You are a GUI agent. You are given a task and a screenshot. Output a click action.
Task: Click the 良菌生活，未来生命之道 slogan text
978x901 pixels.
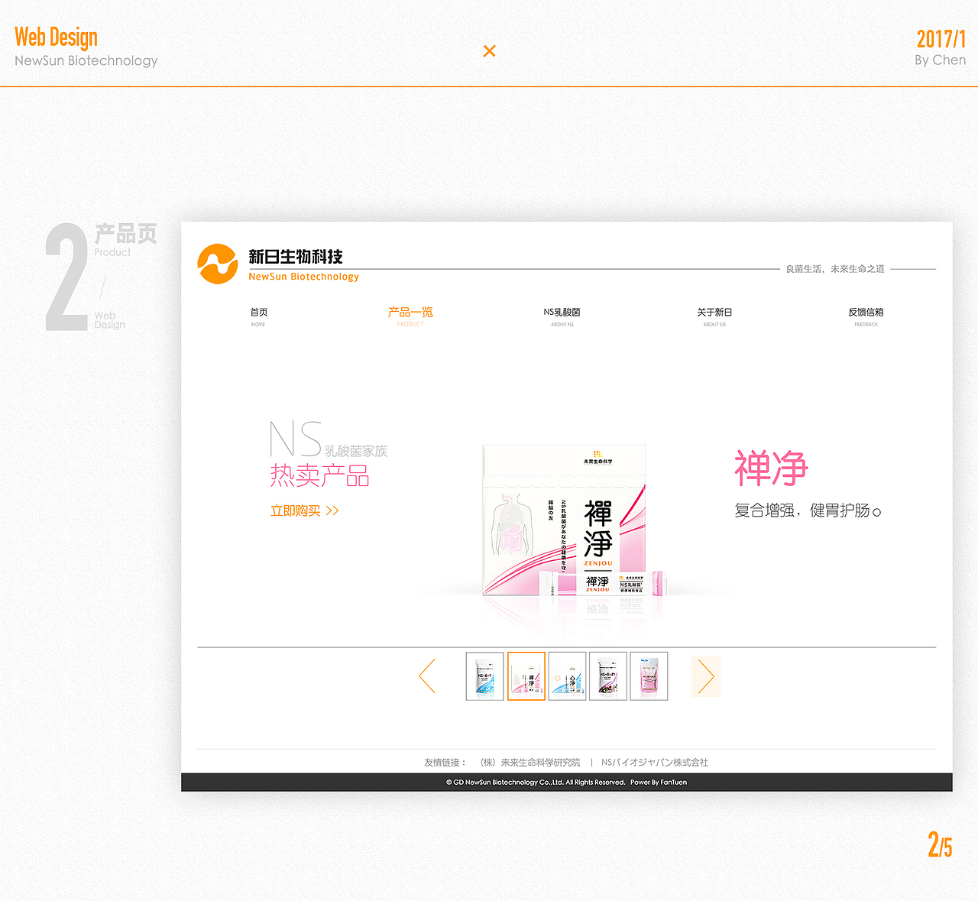point(835,269)
